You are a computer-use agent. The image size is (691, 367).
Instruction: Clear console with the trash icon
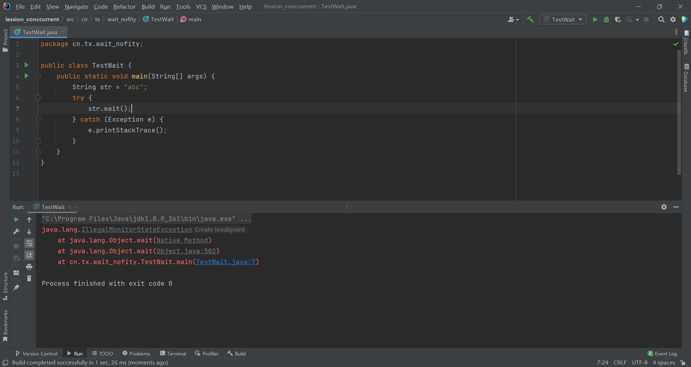coord(29,278)
